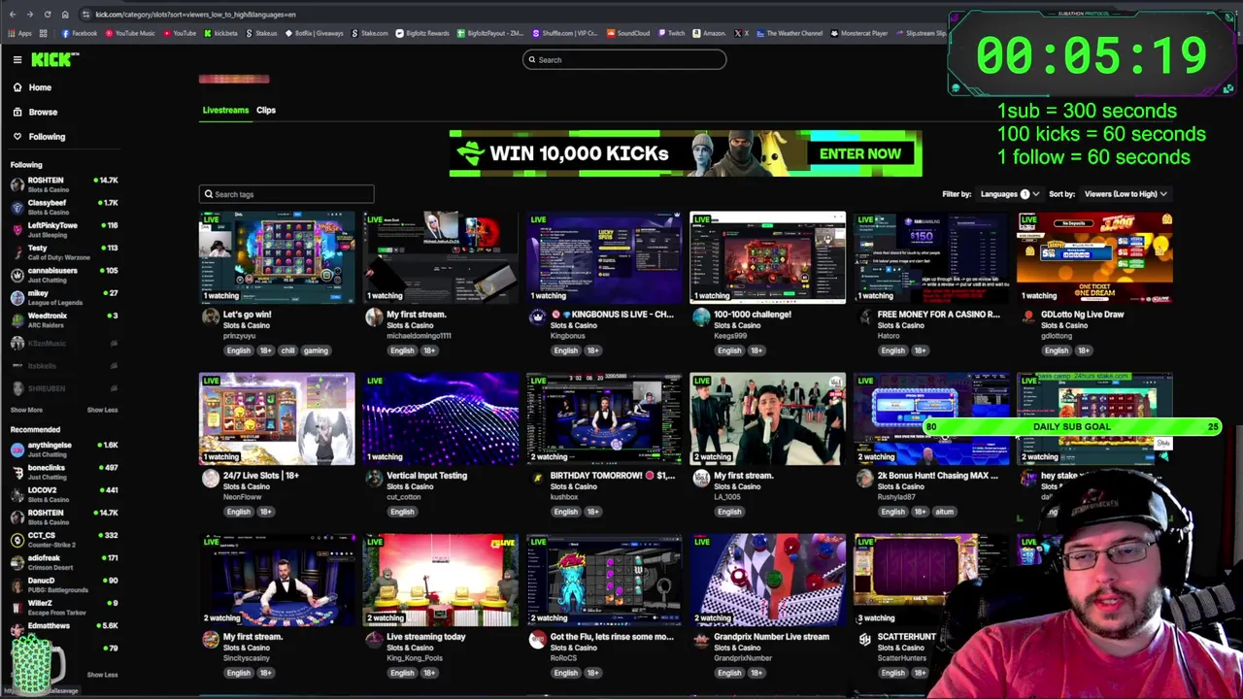Screen dimensions: 1243x699
Task: Open YouTube Music bookmark
Action: pyautogui.click(x=130, y=33)
